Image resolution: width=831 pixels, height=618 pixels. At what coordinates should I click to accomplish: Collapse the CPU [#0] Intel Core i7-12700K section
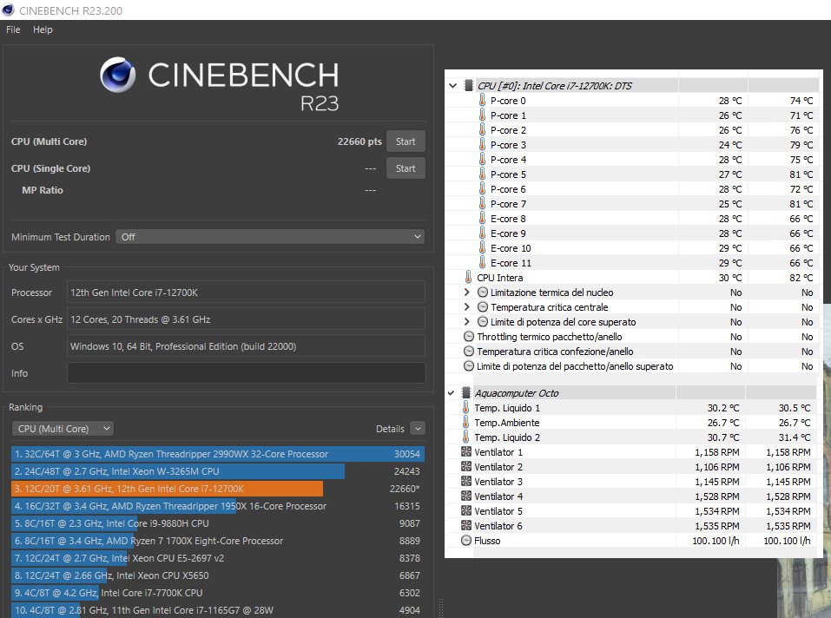pos(452,85)
